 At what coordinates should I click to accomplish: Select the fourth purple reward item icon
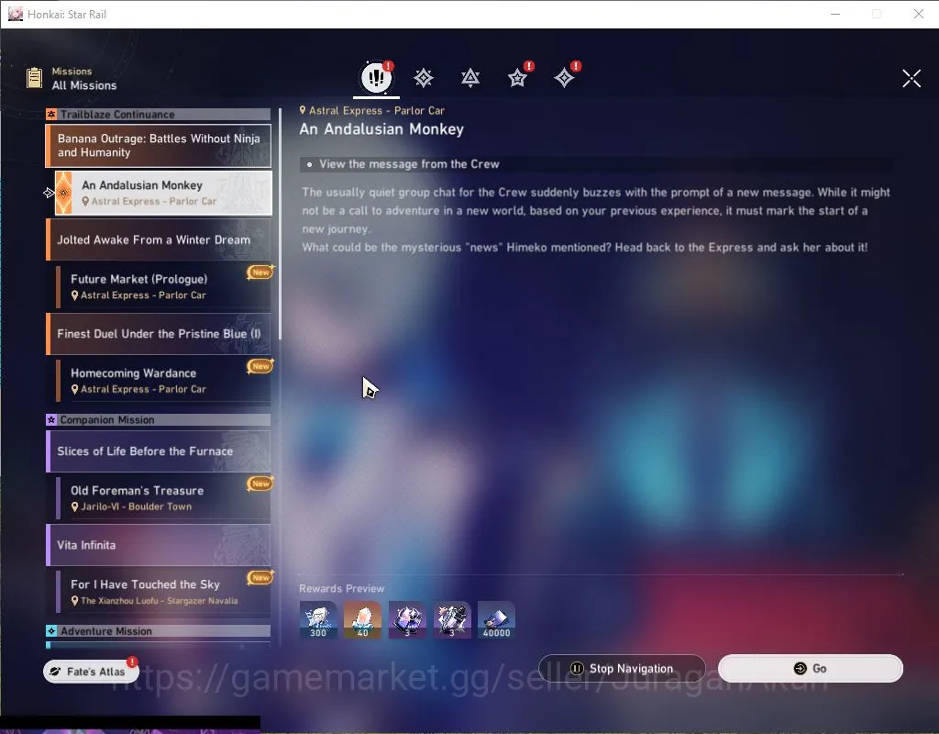click(x=452, y=619)
